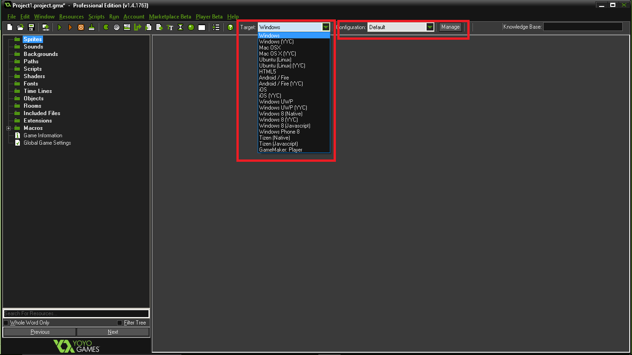Create a background using the picture icon
The image size is (632, 355).
tap(127, 27)
